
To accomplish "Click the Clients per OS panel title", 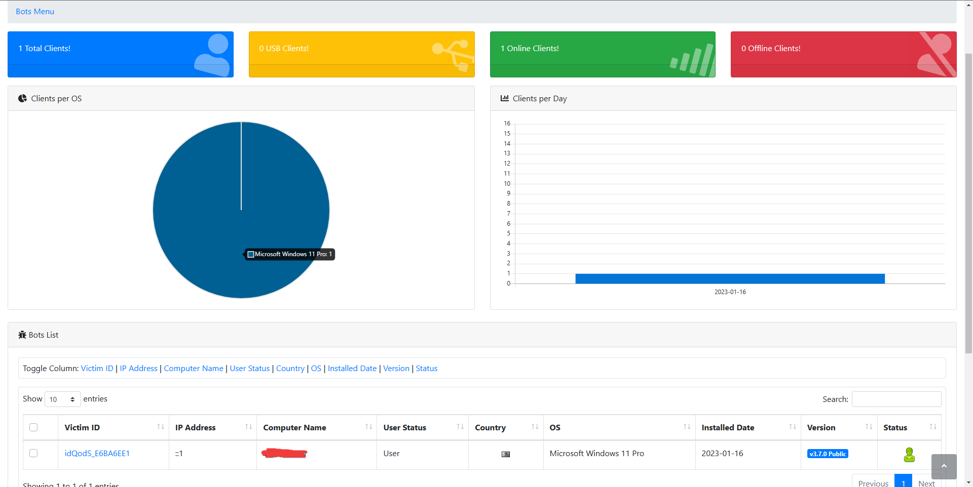I will [x=56, y=99].
